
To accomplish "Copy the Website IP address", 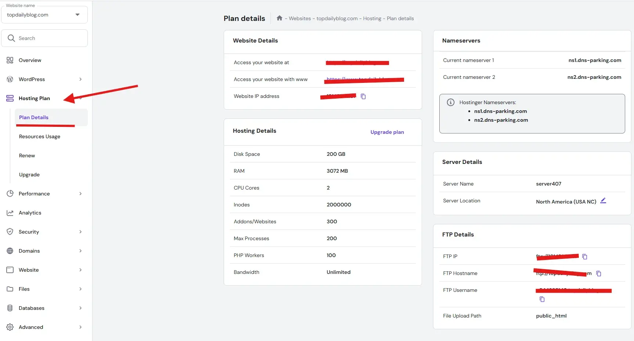I will point(363,96).
